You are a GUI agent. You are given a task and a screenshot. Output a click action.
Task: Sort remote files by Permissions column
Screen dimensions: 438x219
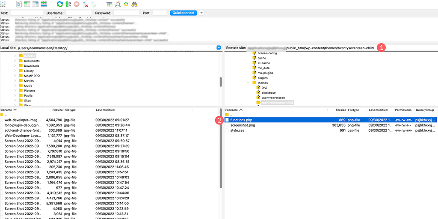[x=402, y=110]
